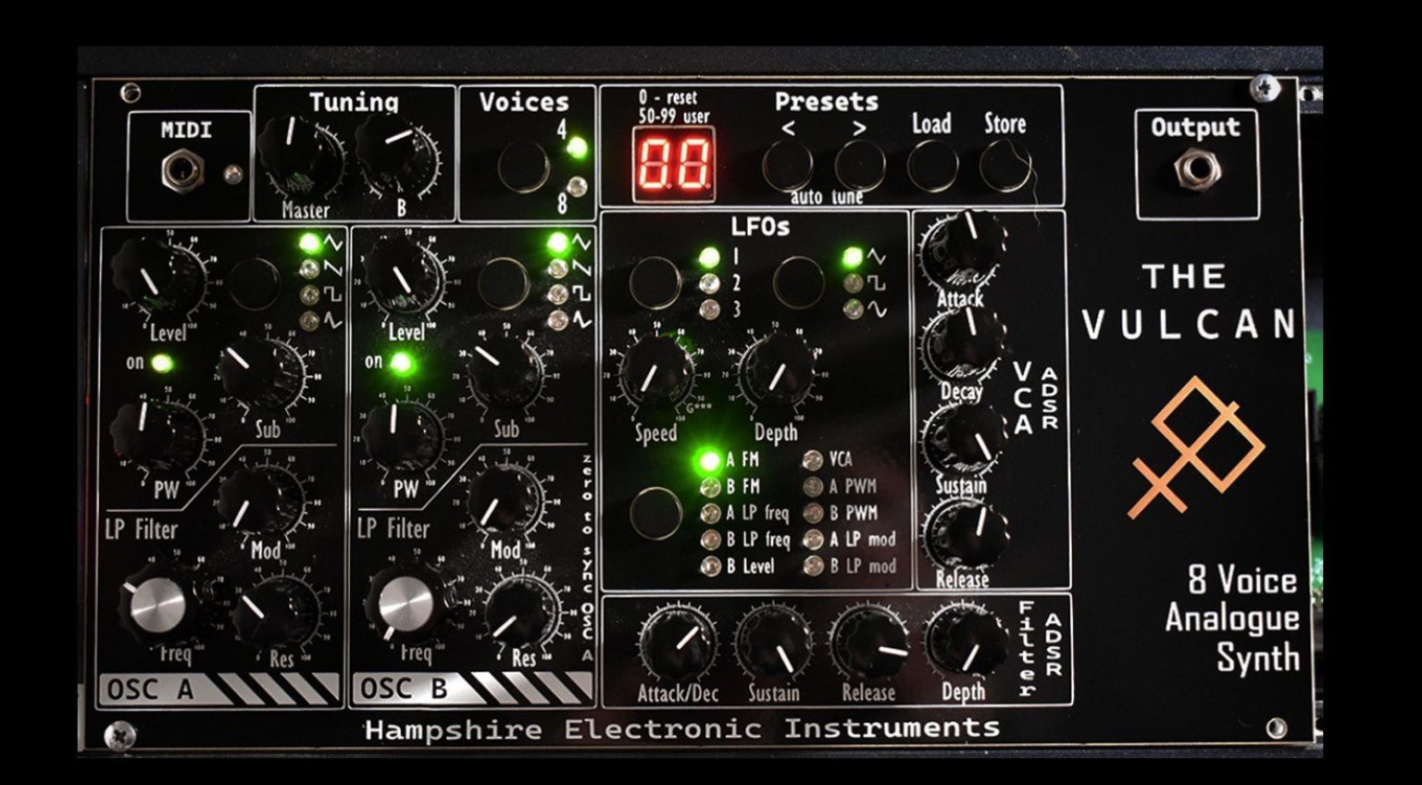This screenshot has width=1422, height=785.
Task: Select the A FM modulation destination
Action: coord(709,458)
